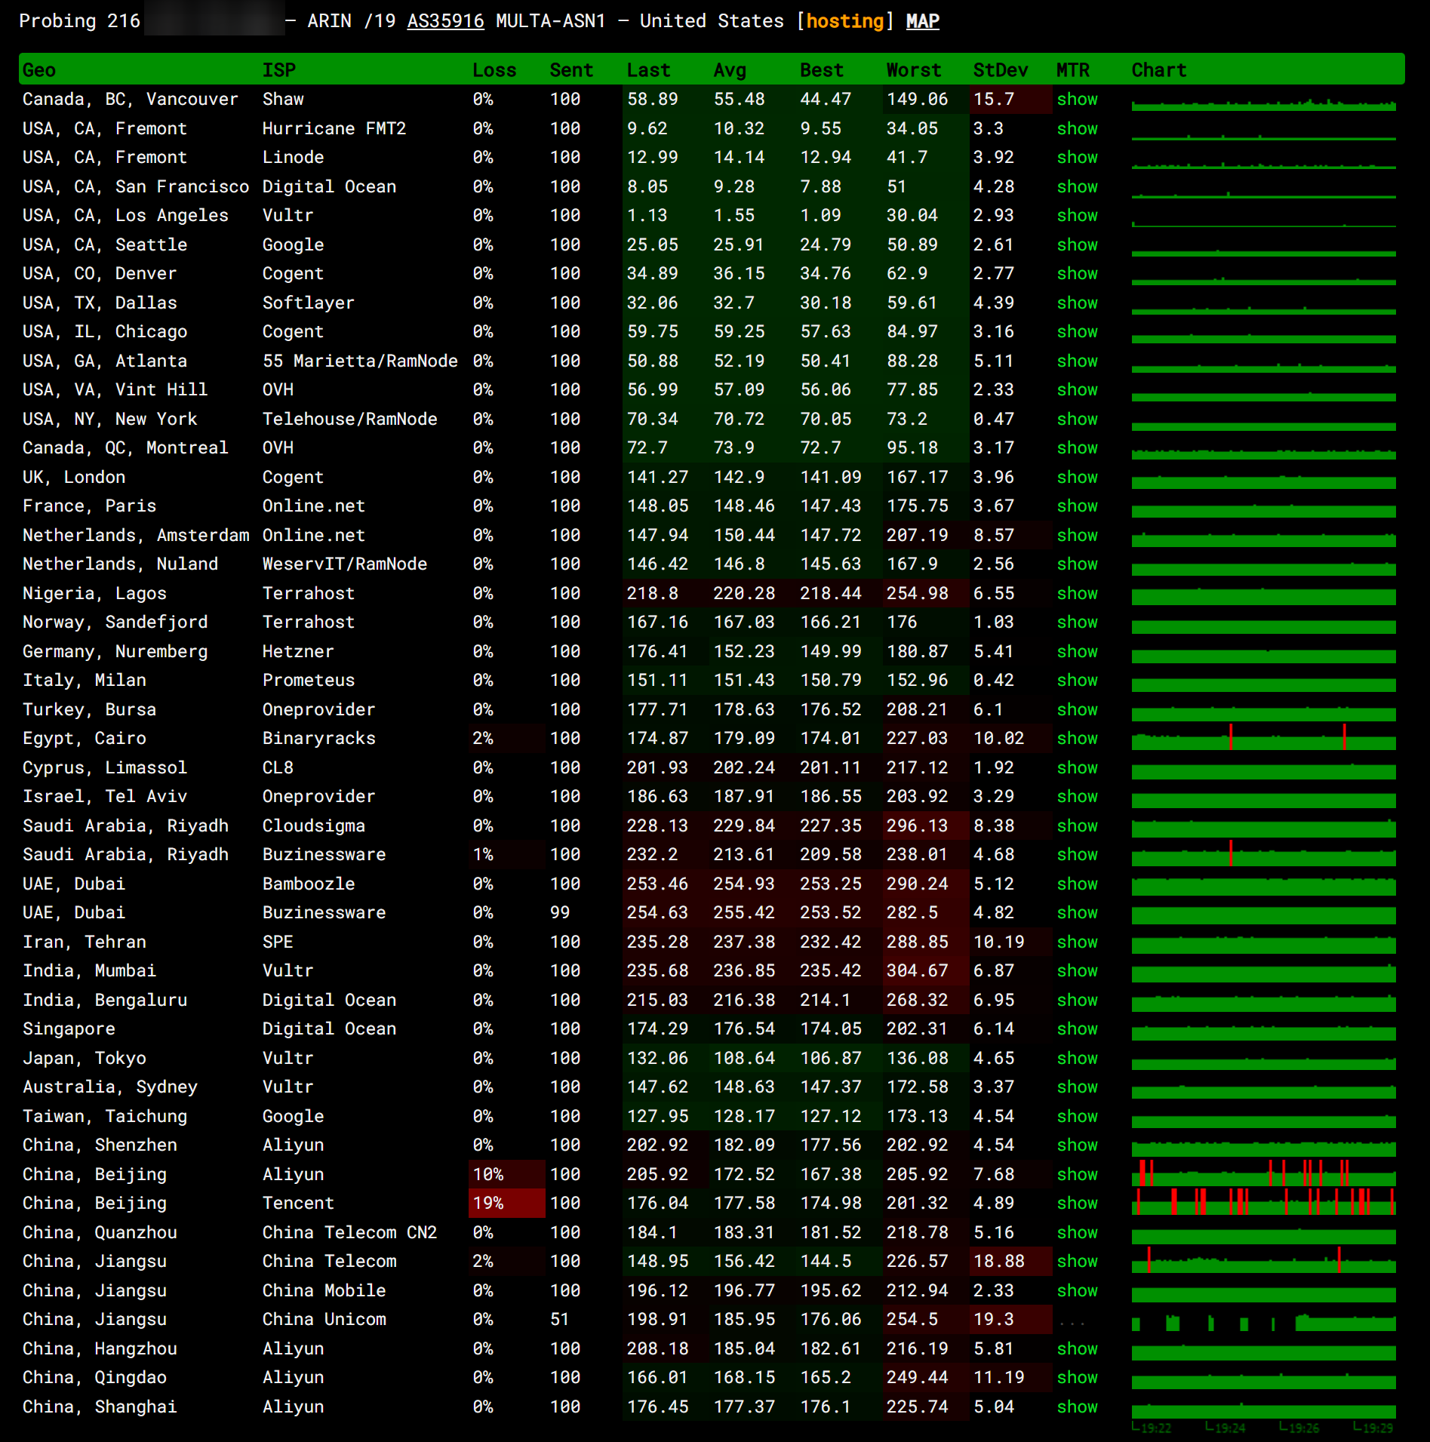Image resolution: width=1430 pixels, height=1442 pixels.
Task: Show MTR for Iran Tehran SPE
Action: 1077,942
